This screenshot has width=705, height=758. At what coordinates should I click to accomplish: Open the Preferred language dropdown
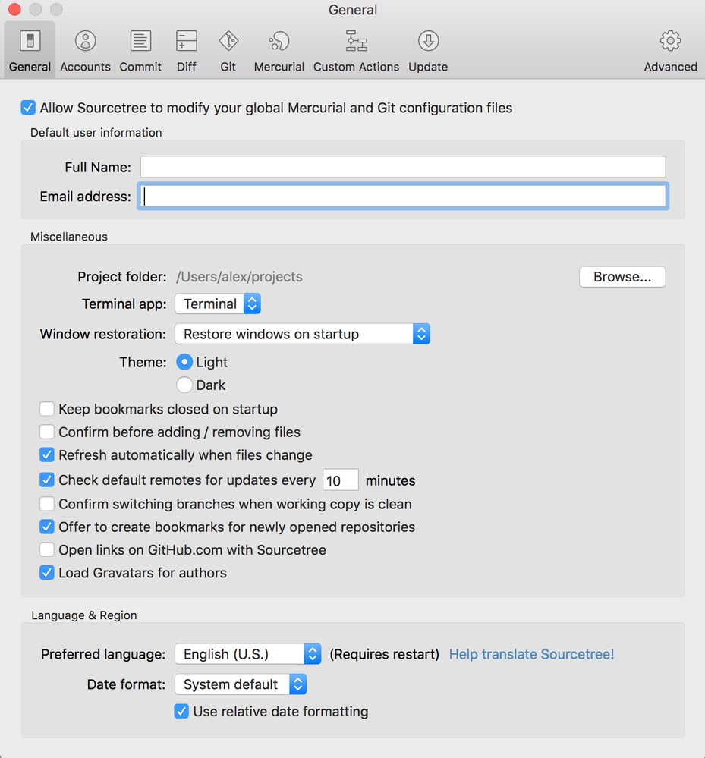248,654
